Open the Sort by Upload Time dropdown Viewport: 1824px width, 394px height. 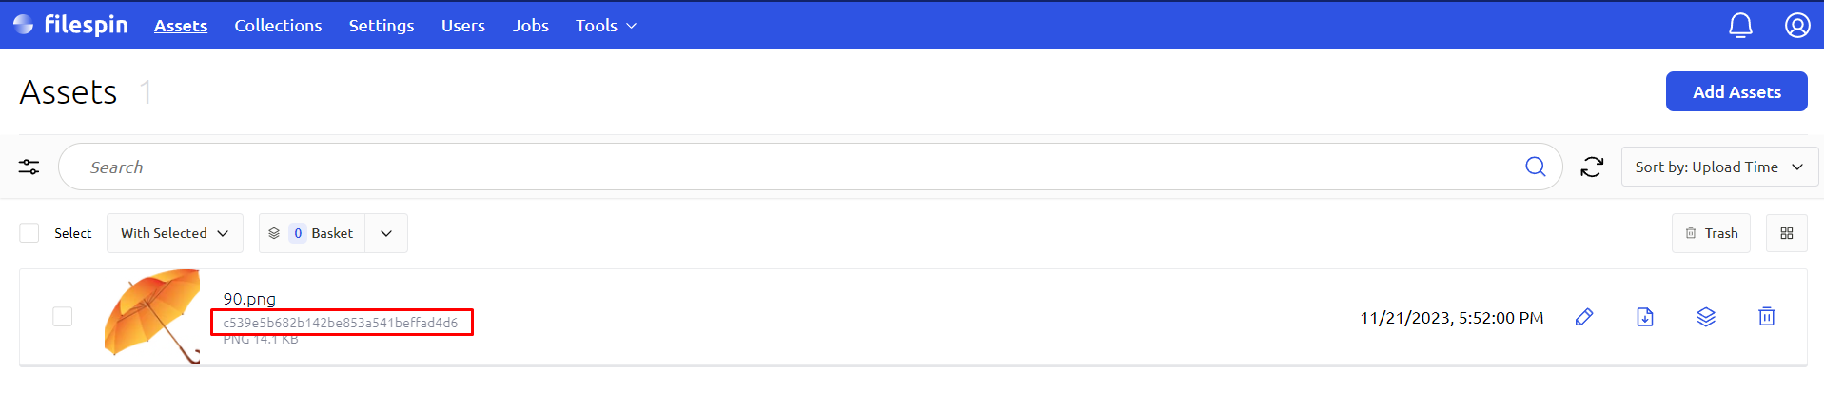[x=1719, y=167]
